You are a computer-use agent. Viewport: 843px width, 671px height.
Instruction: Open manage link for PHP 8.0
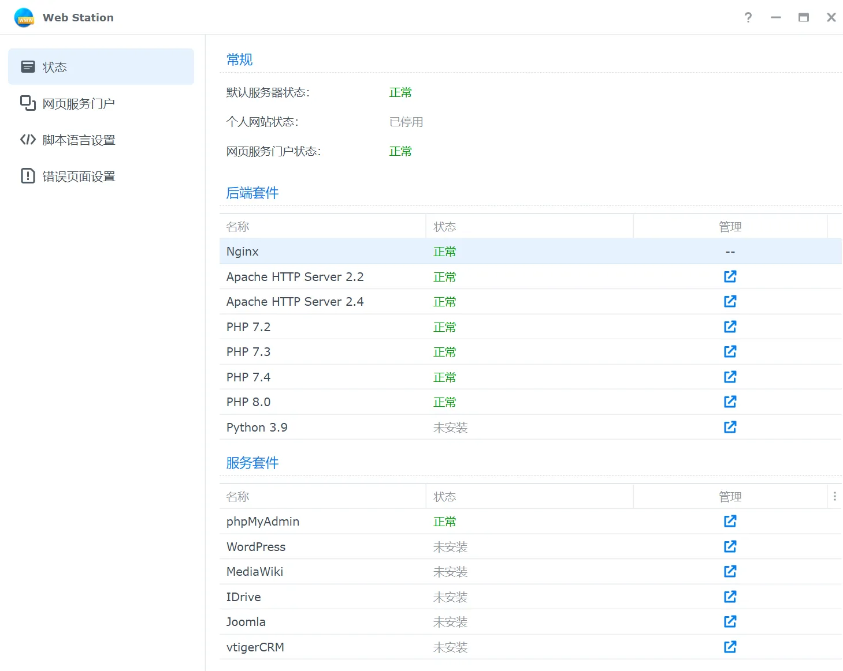click(x=730, y=402)
